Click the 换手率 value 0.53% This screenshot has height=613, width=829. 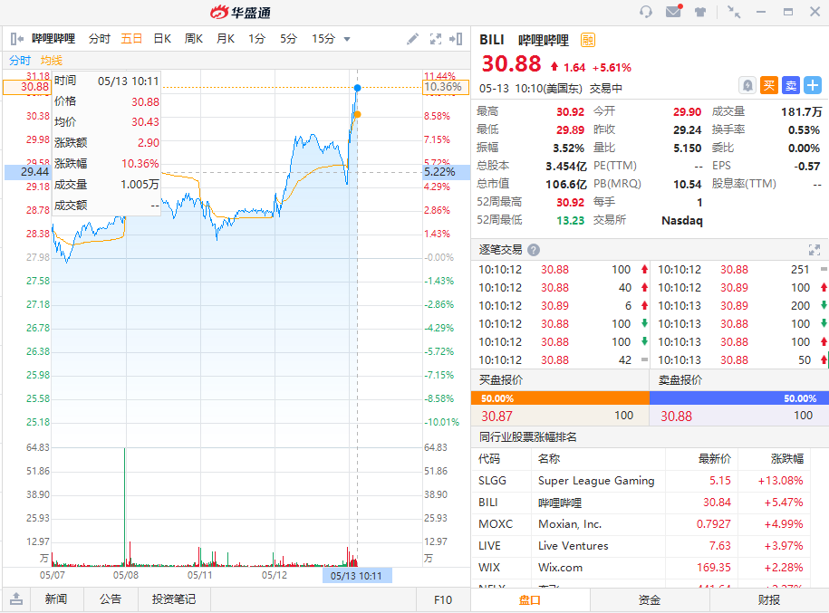(804, 130)
